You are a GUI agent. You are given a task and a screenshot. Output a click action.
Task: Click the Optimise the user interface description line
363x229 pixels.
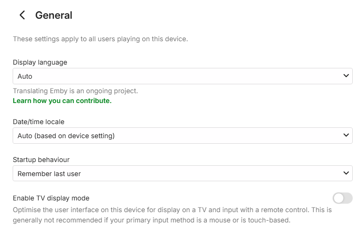point(172,210)
